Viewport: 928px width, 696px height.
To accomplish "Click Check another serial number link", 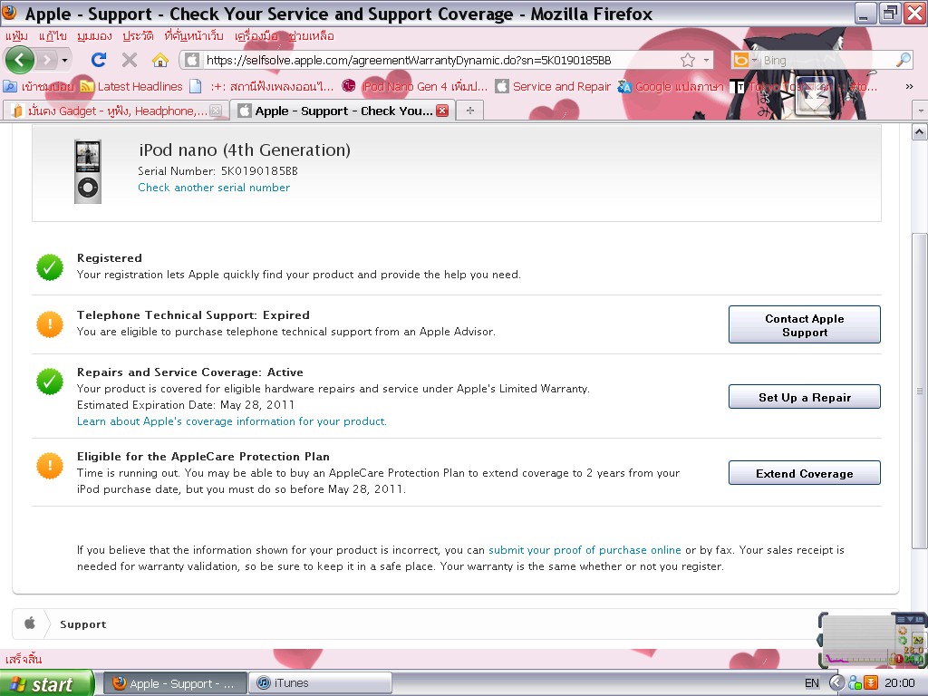I will pyautogui.click(x=214, y=188).
